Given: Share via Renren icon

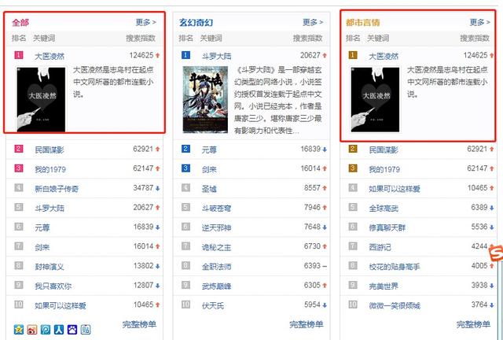Looking at the screenshot, I should 59,330.
